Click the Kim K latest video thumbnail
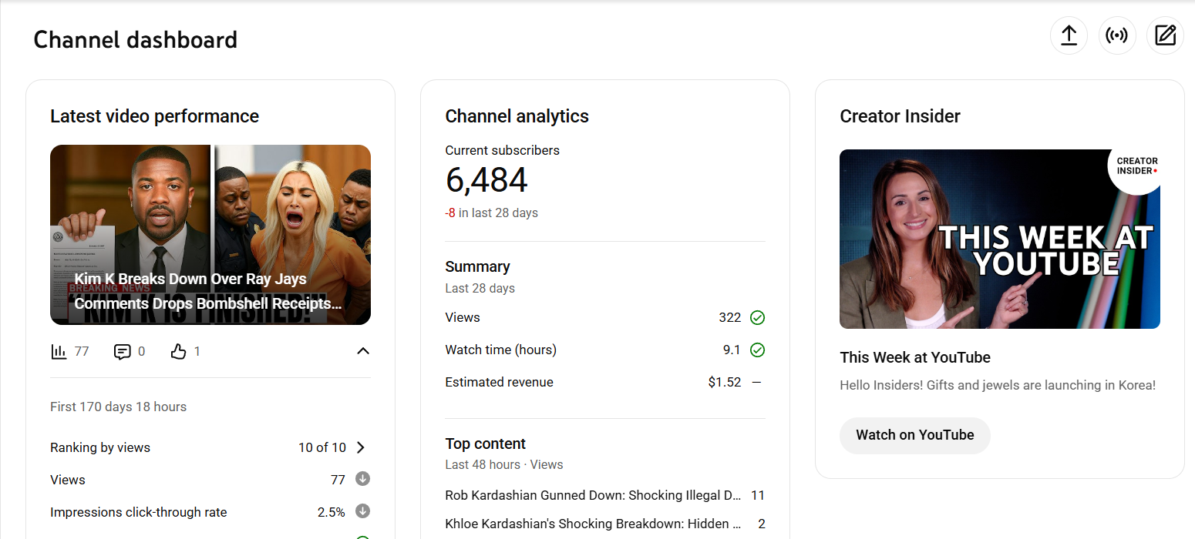This screenshot has height=539, width=1195. point(210,234)
